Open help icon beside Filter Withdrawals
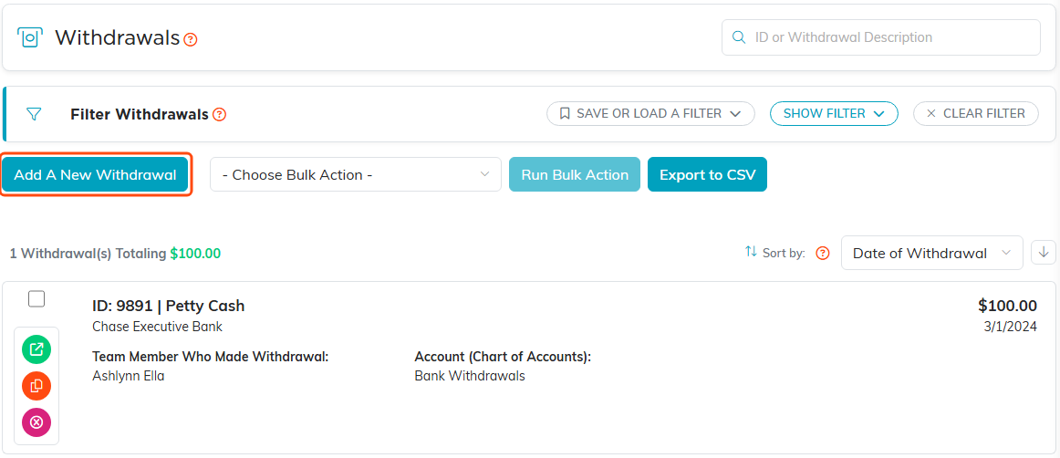This screenshot has height=458, width=1060. coord(219,114)
